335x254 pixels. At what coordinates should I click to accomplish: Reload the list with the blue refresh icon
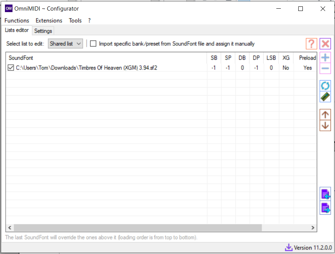[325, 86]
